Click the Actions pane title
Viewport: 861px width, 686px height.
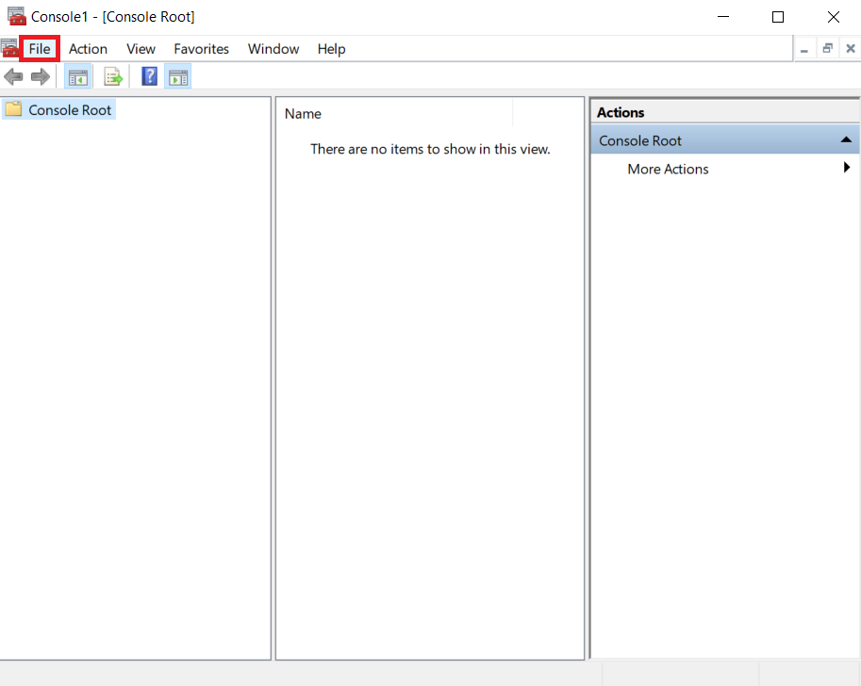point(621,112)
